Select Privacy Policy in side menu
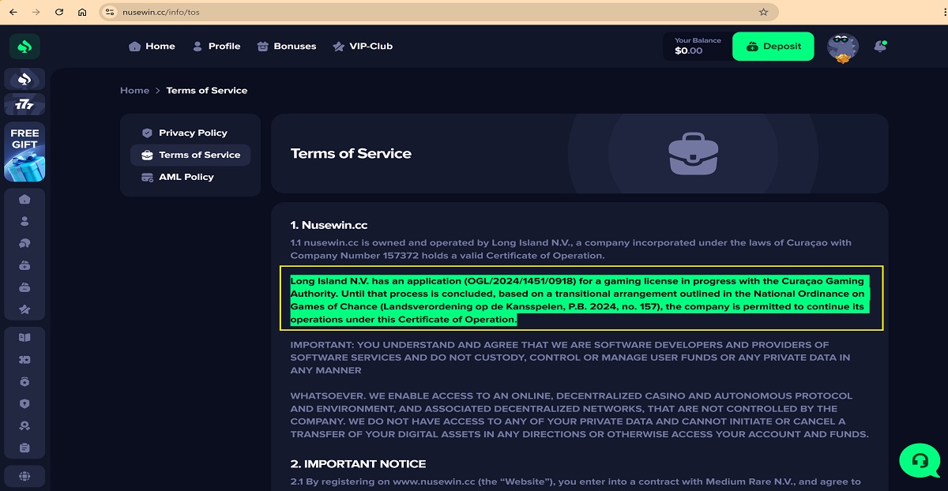948x491 pixels. tap(192, 133)
